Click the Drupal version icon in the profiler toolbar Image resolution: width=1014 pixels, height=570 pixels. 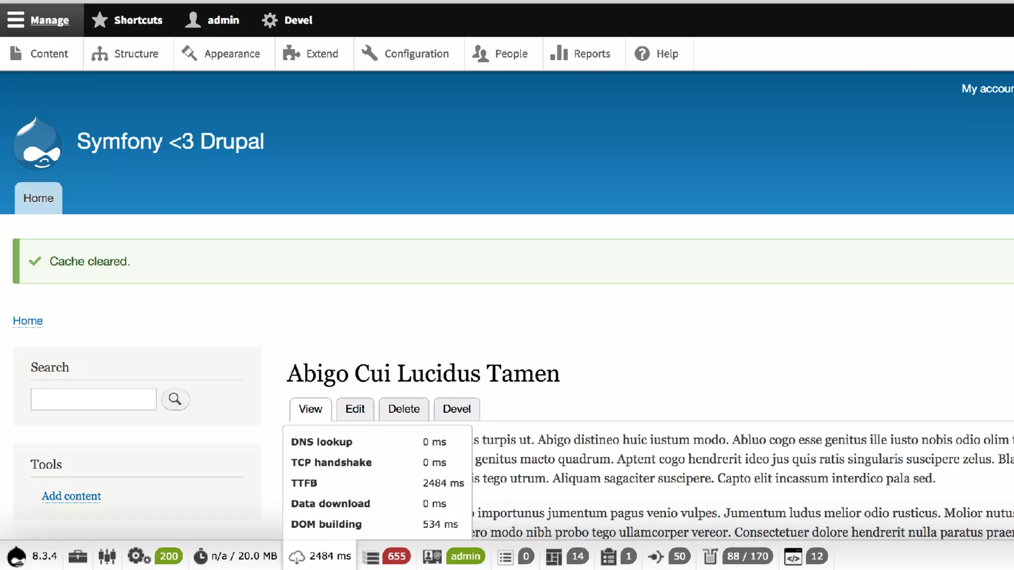[17, 556]
